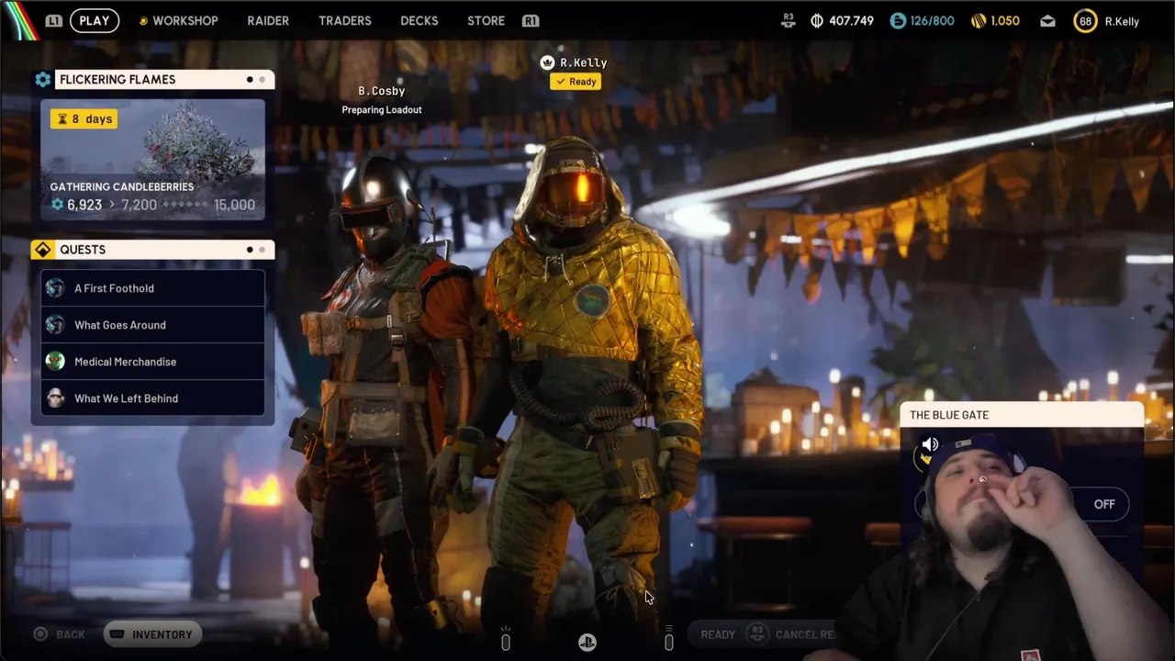Click the level 68 player badge
1175x661 pixels.
click(x=1085, y=21)
